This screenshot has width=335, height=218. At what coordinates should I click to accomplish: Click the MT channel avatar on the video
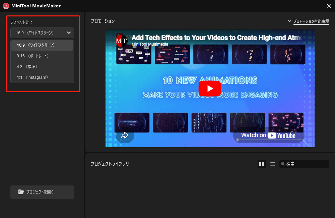[121, 41]
